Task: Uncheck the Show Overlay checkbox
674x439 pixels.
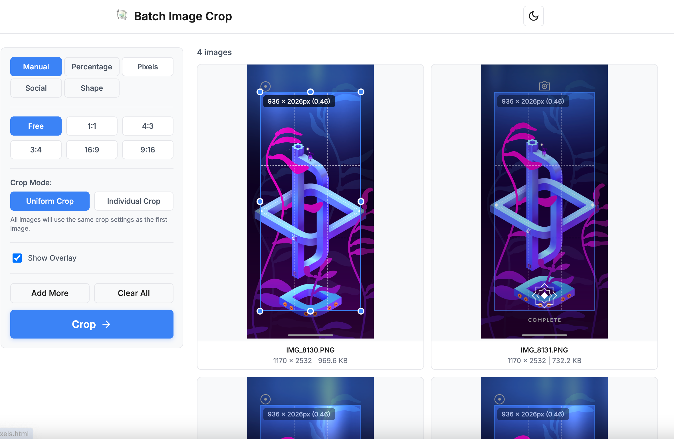Action: tap(17, 258)
